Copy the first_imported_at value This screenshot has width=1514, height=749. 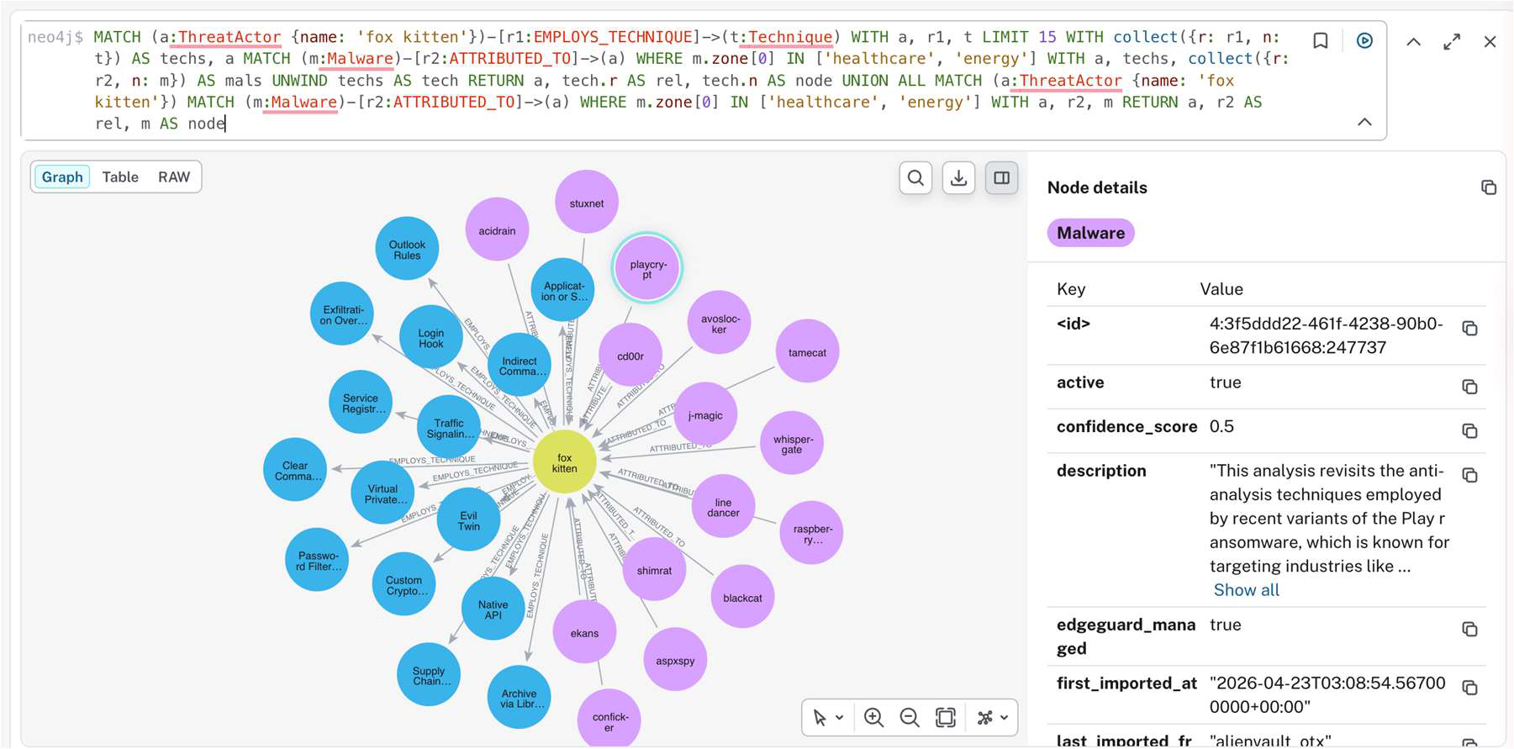coord(1469,688)
